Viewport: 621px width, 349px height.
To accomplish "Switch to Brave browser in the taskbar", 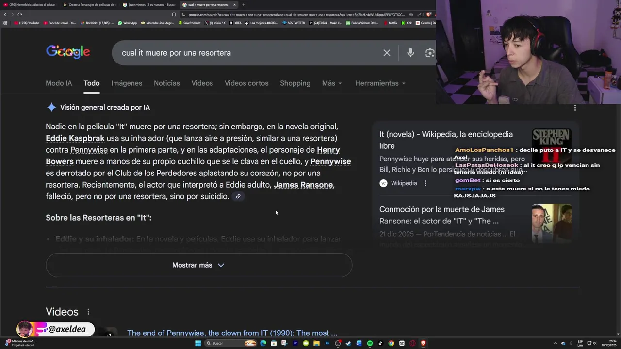I will pos(423,343).
